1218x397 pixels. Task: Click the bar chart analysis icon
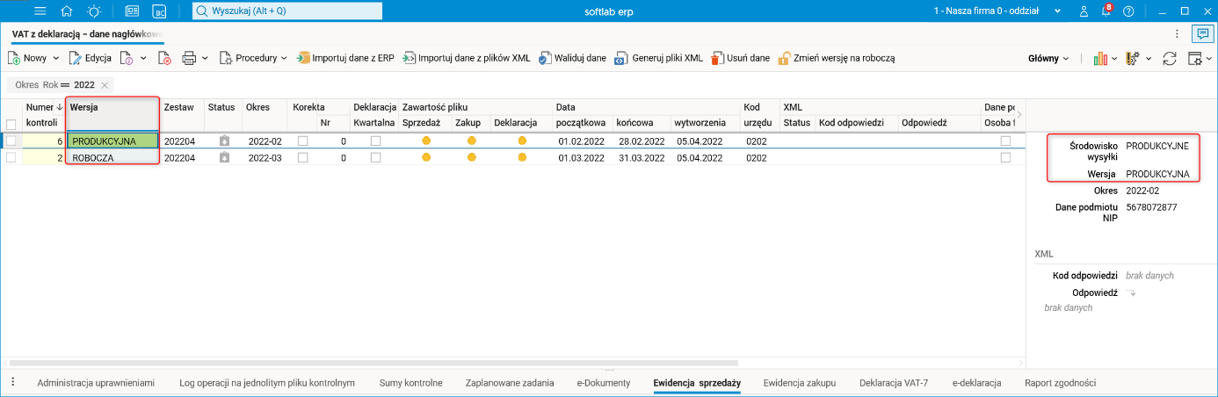1100,58
